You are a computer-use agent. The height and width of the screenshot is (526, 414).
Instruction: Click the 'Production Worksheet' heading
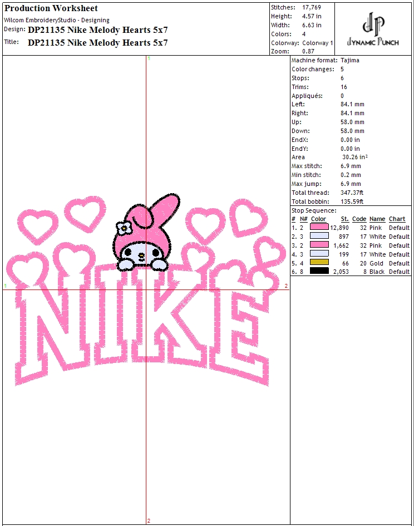[x=51, y=8]
